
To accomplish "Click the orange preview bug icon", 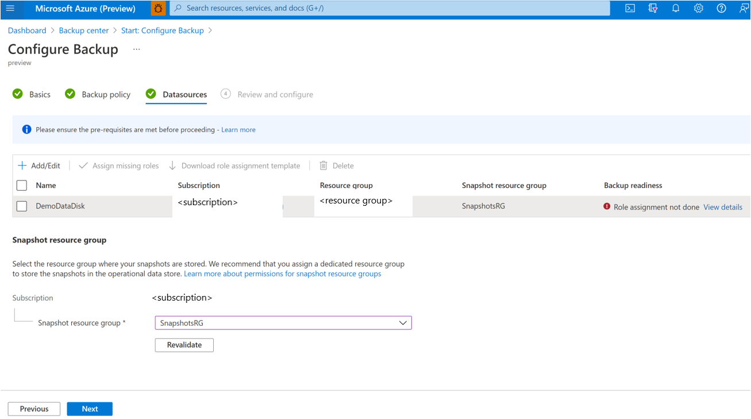I will coord(158,9).
